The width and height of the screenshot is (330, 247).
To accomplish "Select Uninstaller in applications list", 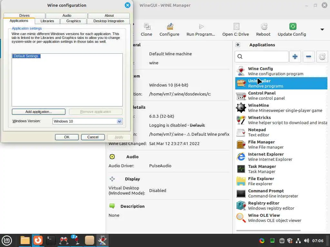I will (x=281, y=83).
